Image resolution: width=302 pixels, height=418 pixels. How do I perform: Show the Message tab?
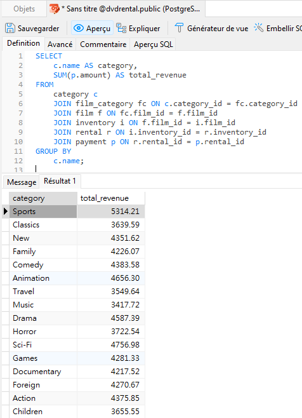[x=22, y=182]
